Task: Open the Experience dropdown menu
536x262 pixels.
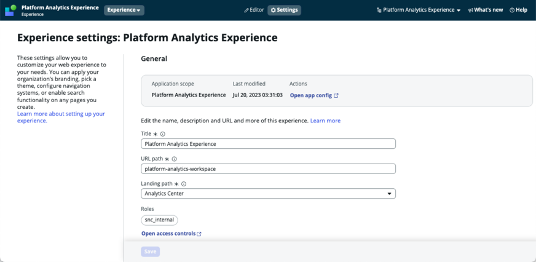Action: coord(124,10)
